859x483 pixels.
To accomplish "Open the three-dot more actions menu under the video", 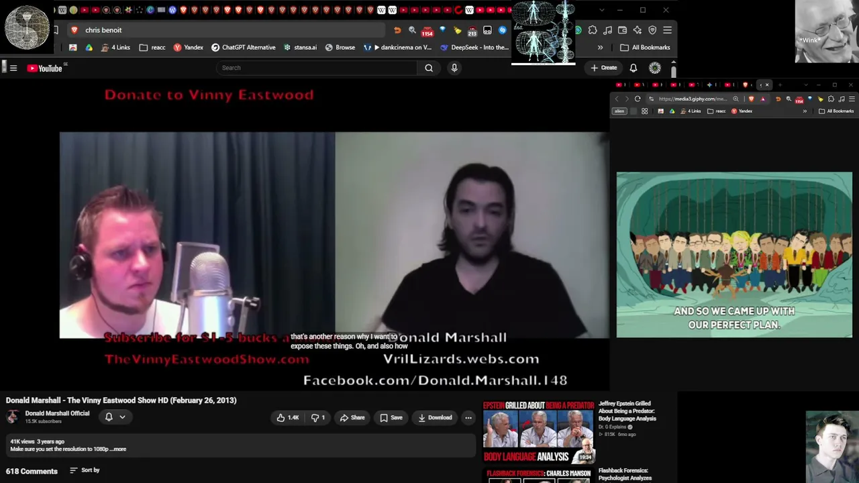I will tap(468, 418).
